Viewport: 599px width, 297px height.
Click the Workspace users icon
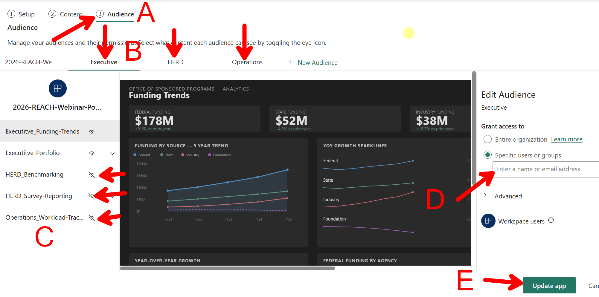click(488, 221)
